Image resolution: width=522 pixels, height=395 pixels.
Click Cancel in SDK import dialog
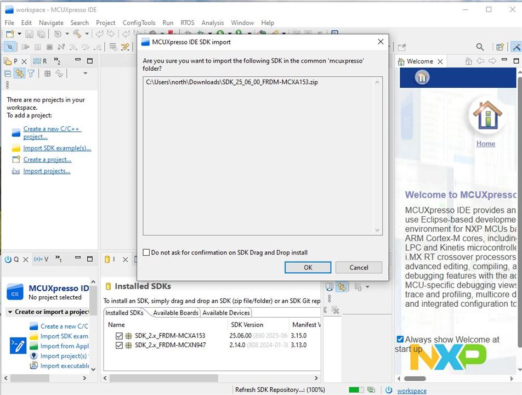pyautogui.click(x=359, y=267)
